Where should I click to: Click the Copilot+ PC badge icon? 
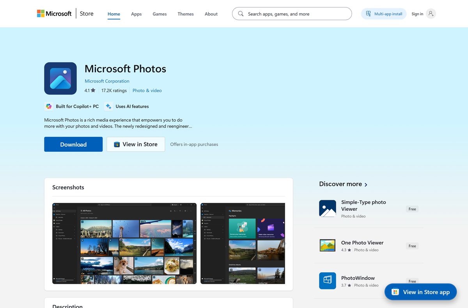coord(49,106)
